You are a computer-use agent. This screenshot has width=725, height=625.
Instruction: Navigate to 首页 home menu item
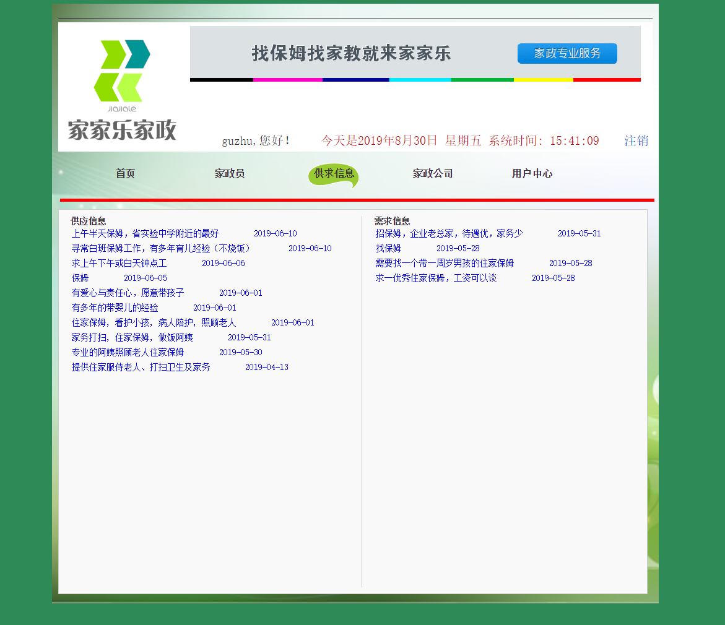pyautogui.click(x=126, y=173)
